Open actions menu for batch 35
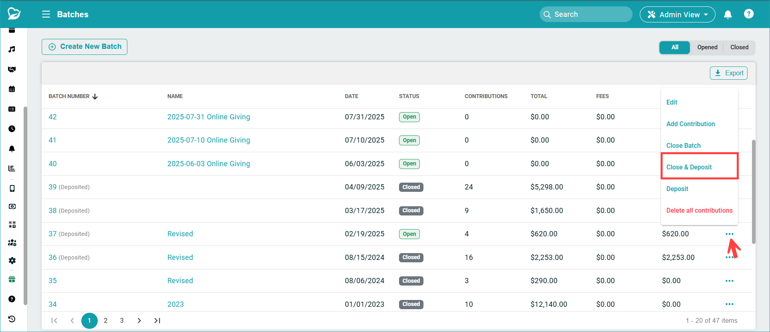Image resolution: width=770 pixels, height=332 pixels. pos(729,281)
